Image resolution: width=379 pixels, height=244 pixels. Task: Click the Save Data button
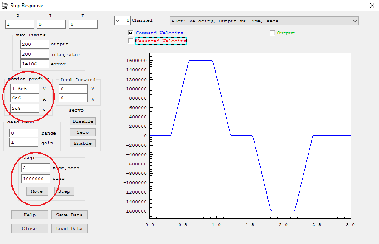click(x=69, y=215)
